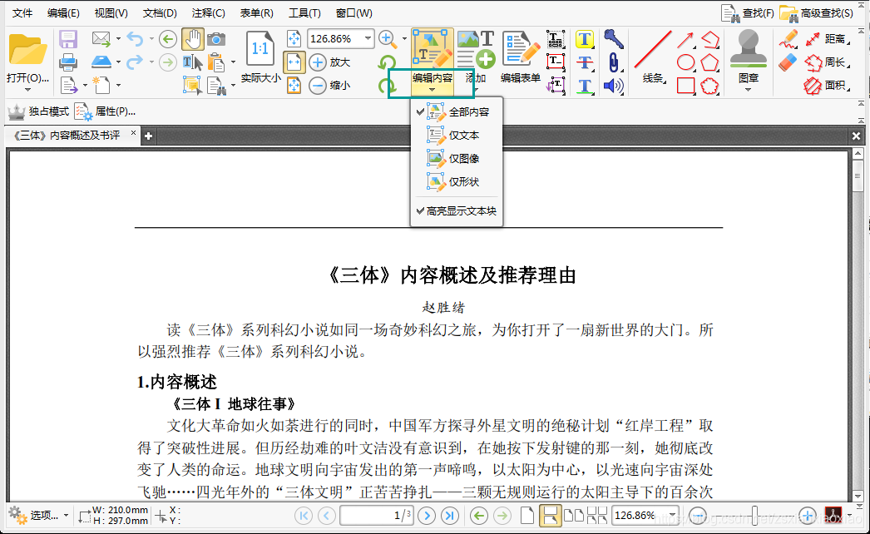Undo the last action with curved arrow

pos(135,39)
